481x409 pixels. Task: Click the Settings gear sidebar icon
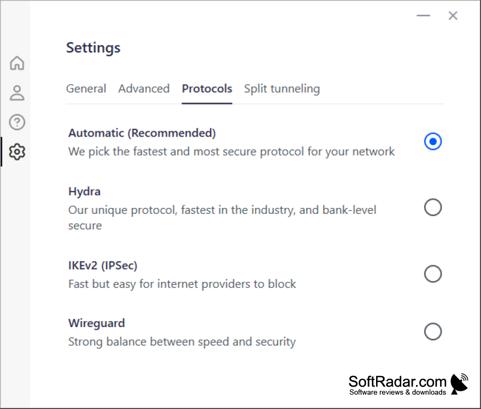tap(17, 152)
